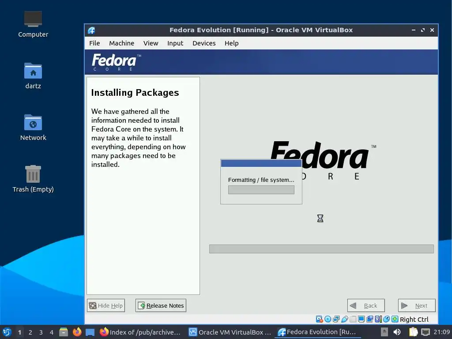The image size is (452, 339).
Task: Open the Help menu
Action: point(231,43)
